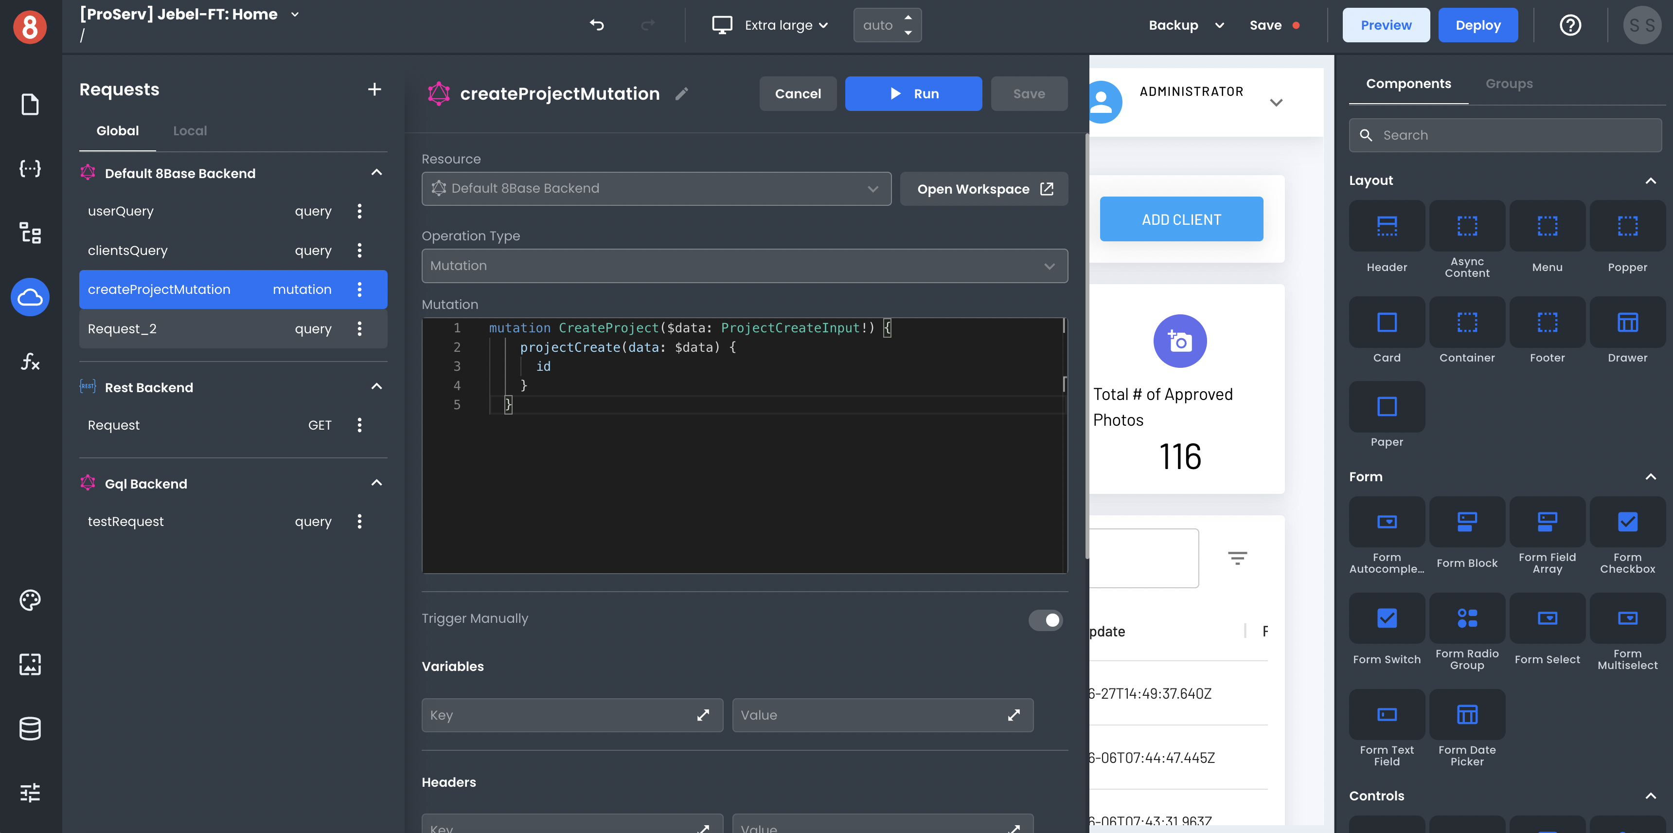Viewport: 1673px width, 833px height.
Task: Switch to the Groups panel tab
Action: point(1510,83)
